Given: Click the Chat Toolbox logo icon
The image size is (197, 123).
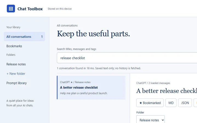Looking at the screenshot, I should pyautogui.click(x=11, y=8).
